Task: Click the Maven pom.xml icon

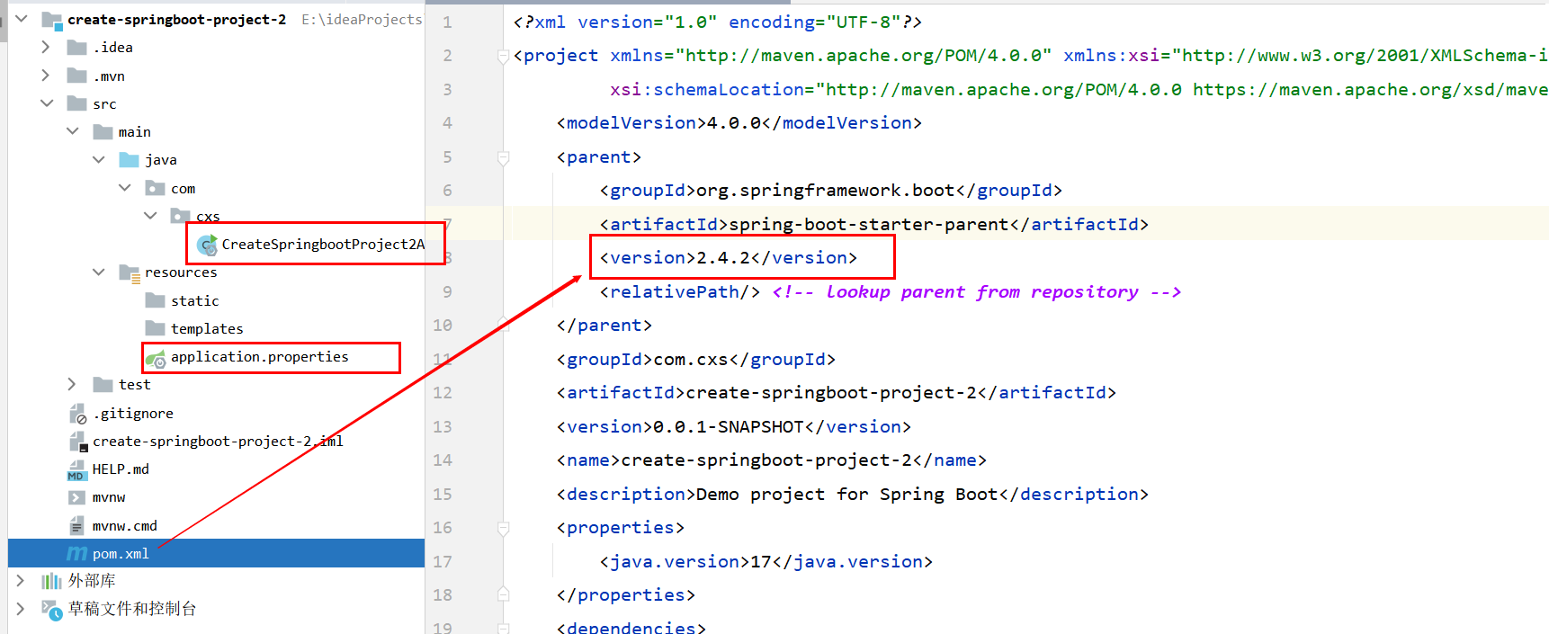Action: tap(77, 554)
